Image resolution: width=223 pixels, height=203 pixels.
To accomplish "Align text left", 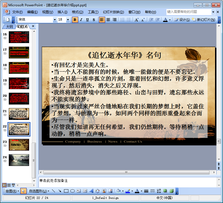I will click(x=102, y=19).
